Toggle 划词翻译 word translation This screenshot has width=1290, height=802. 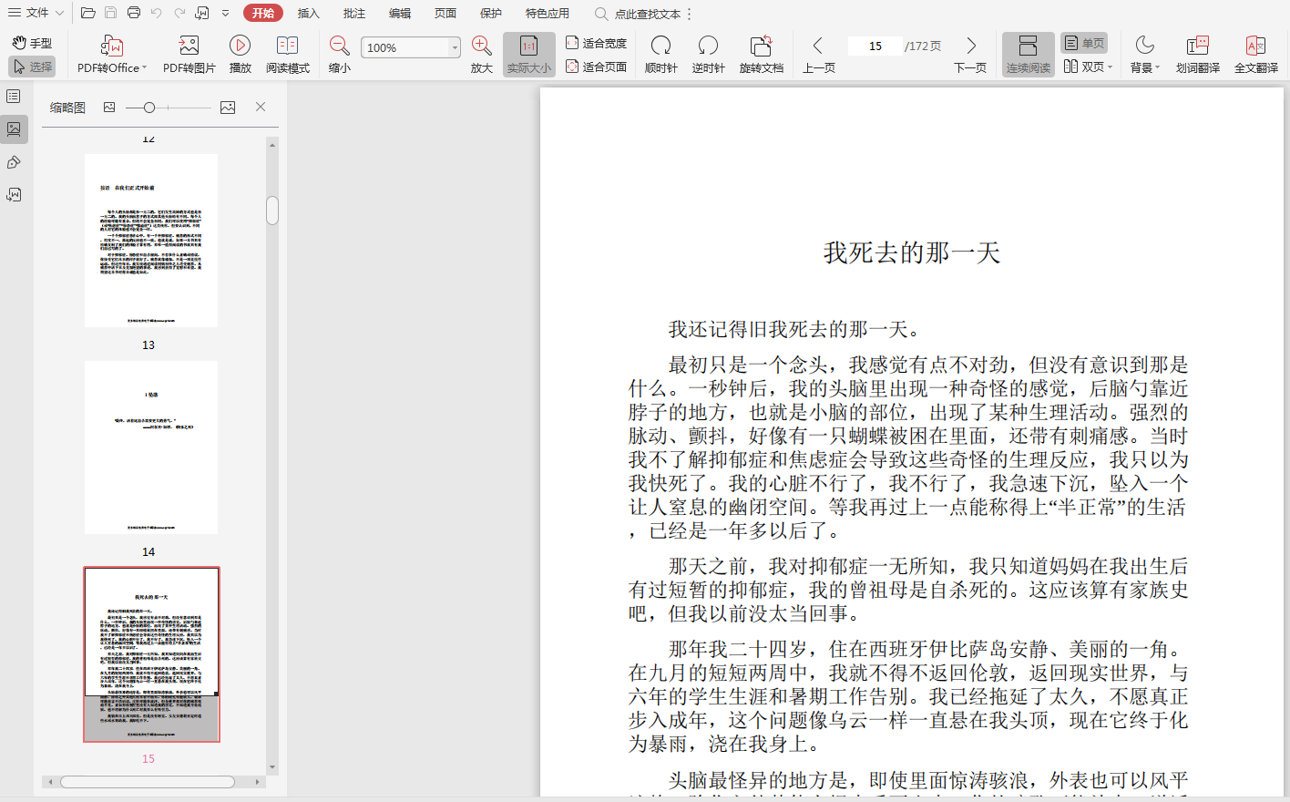(x=1198, y=55)
